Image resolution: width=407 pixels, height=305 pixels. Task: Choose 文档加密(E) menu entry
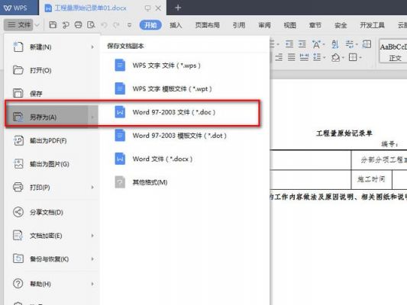click(x=52, y=236)
